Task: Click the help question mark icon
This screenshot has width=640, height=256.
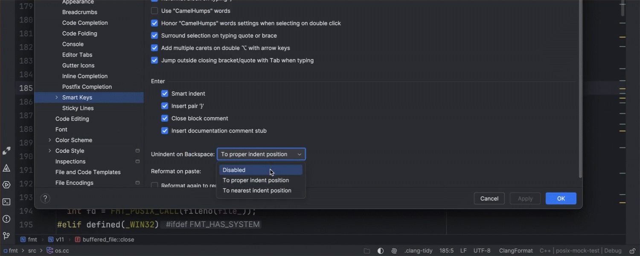Action: point(45,198)
